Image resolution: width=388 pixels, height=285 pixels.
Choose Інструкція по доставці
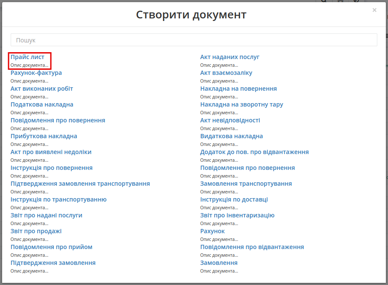click(234, 200)
